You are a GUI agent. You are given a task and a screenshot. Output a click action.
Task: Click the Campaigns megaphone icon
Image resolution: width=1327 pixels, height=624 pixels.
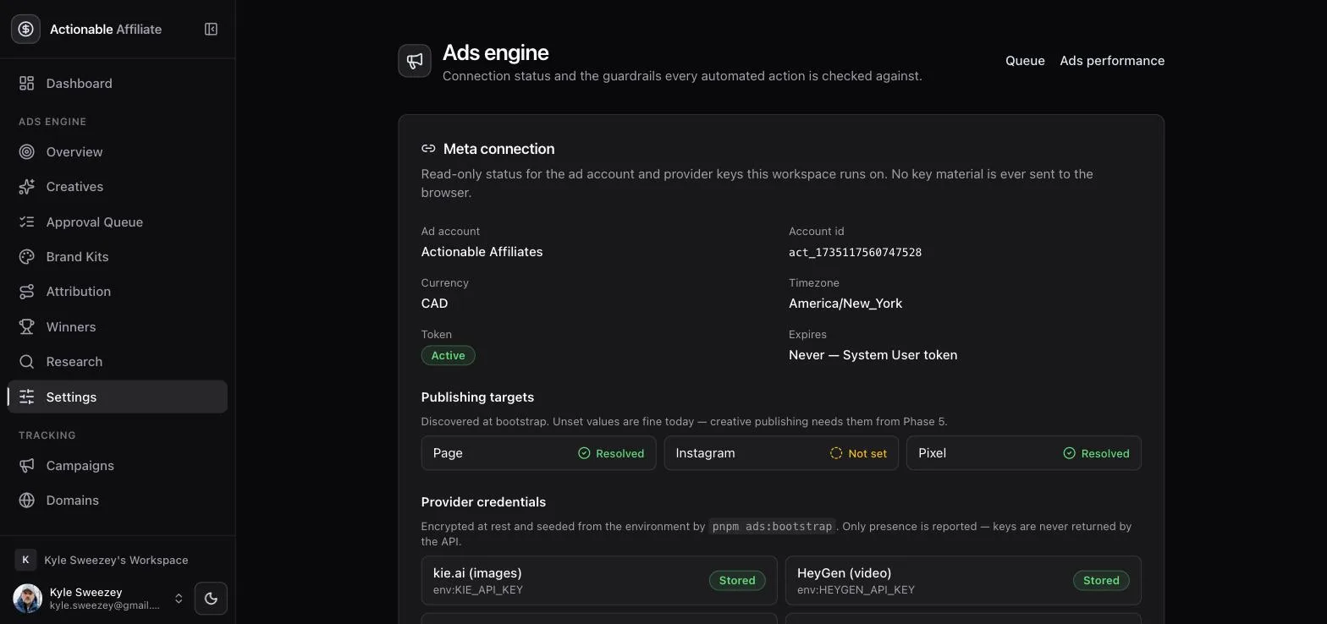pos(27,465)
